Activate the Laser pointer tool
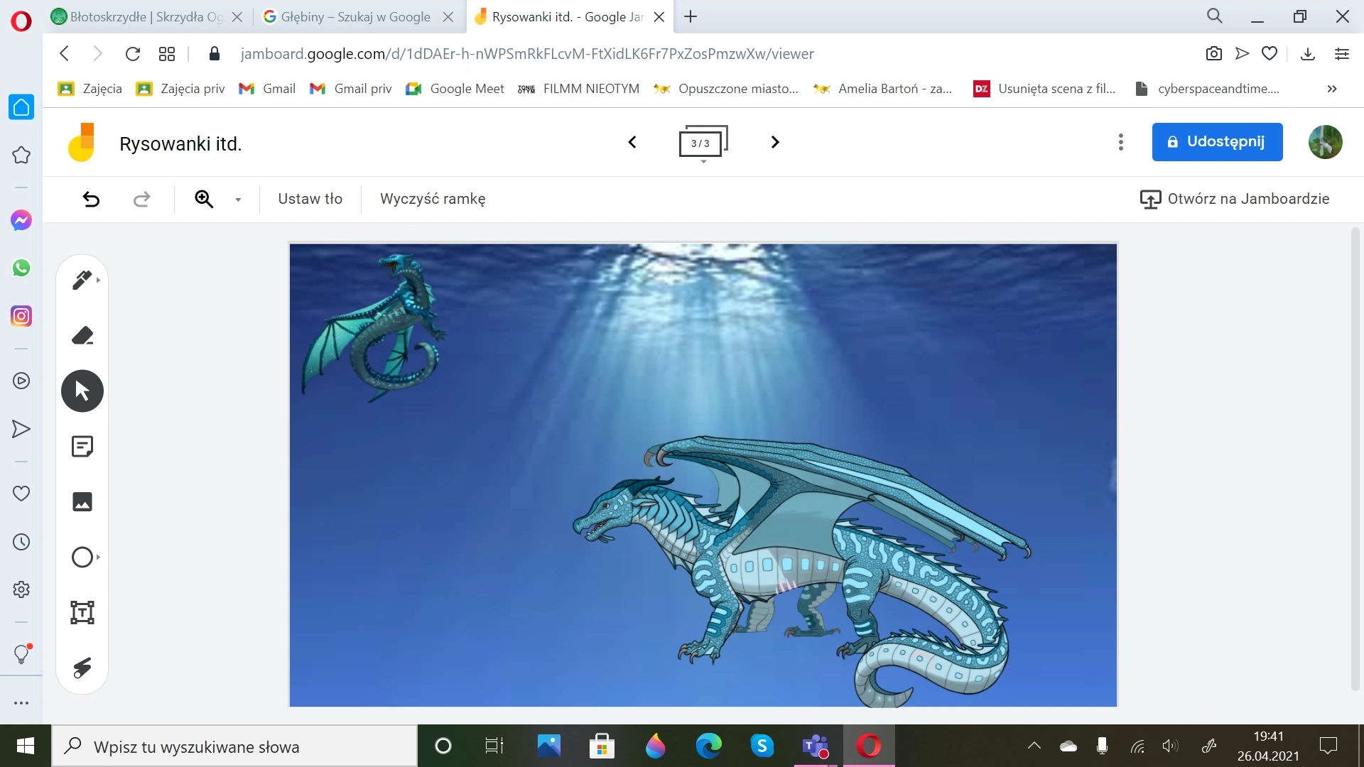The image size is (1364, 767). (x=82, y=668)
